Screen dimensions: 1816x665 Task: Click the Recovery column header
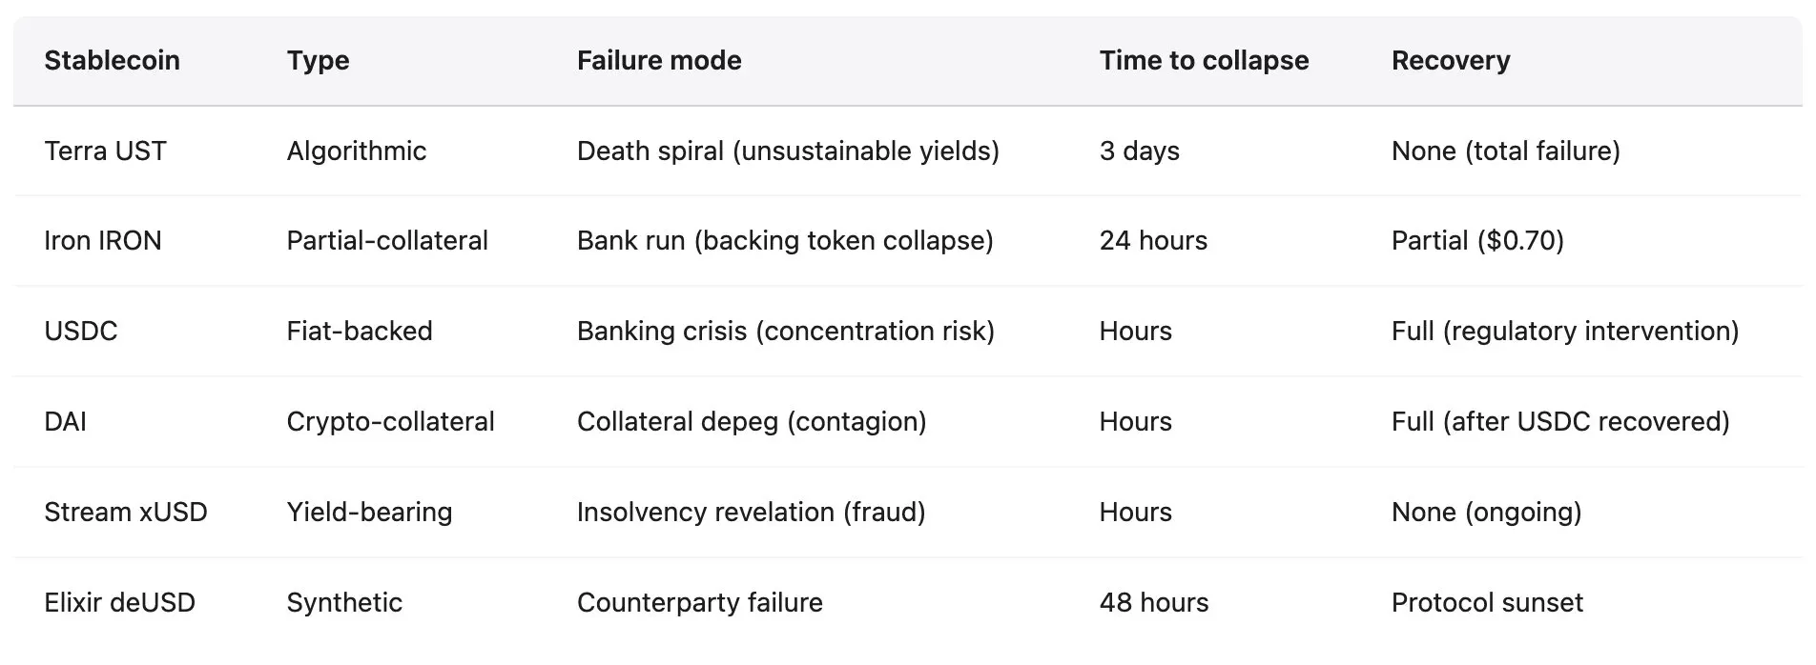(1450, 60)
